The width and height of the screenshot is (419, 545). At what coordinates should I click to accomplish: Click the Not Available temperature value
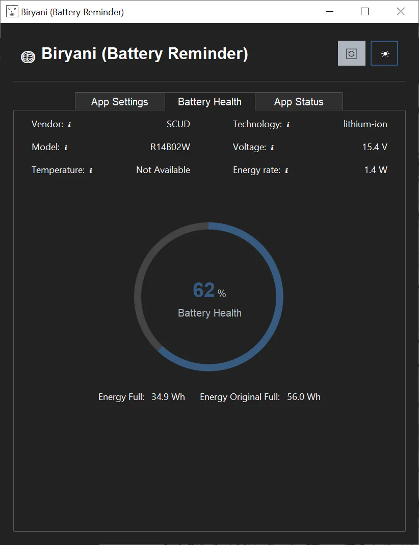163,170
